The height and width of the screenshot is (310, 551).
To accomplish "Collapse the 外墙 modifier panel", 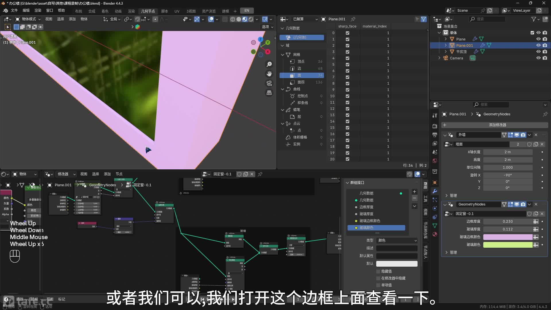I will coord(445,135).
